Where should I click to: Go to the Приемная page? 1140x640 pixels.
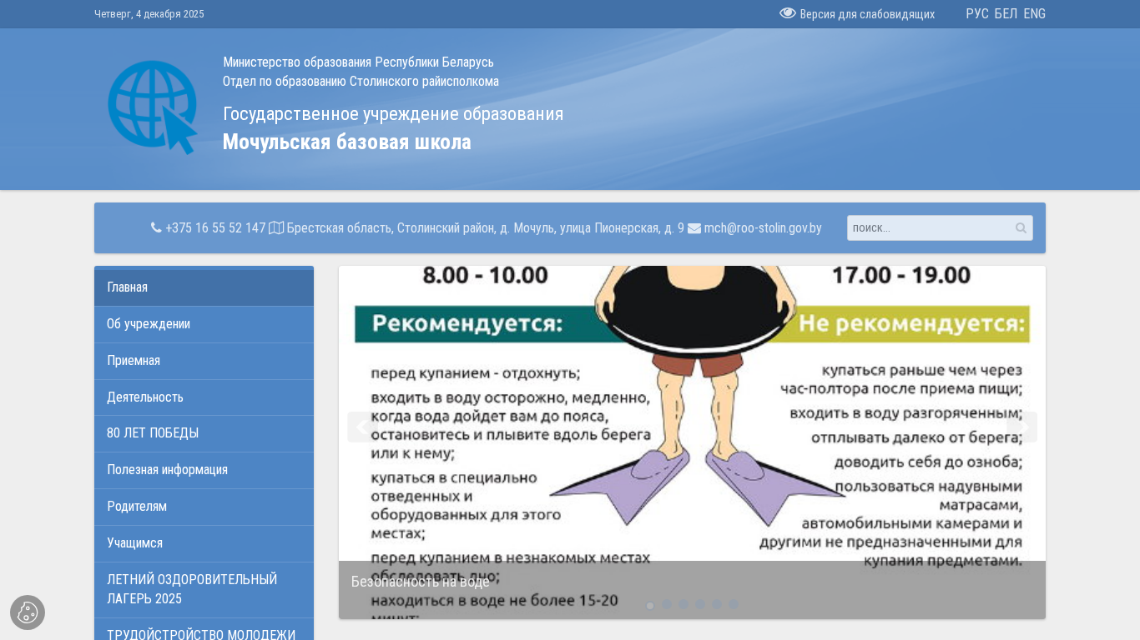(x=204, y=361)
